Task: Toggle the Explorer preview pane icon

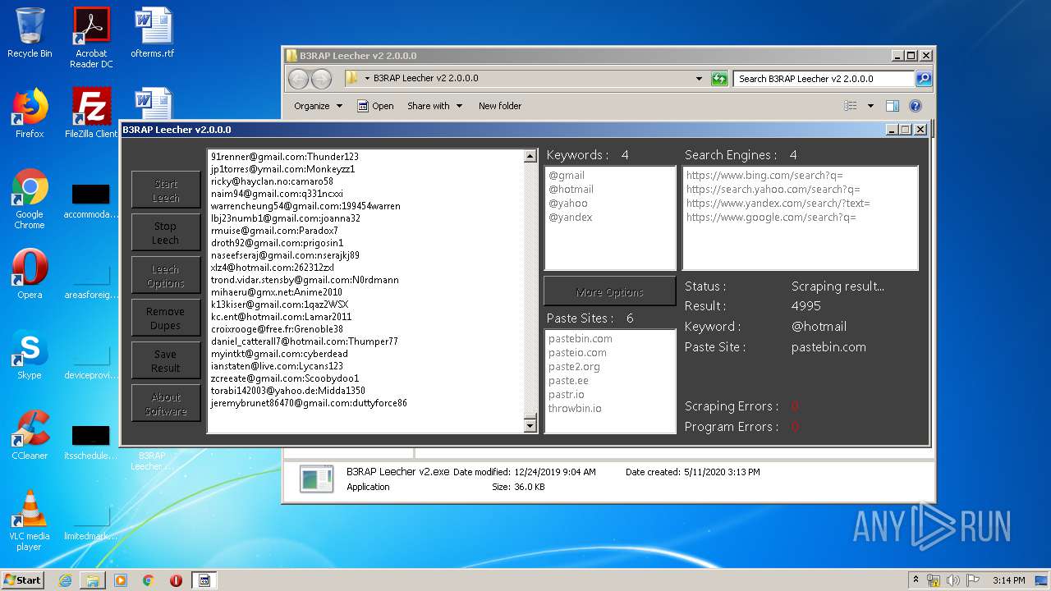Action: coord(893,106)
